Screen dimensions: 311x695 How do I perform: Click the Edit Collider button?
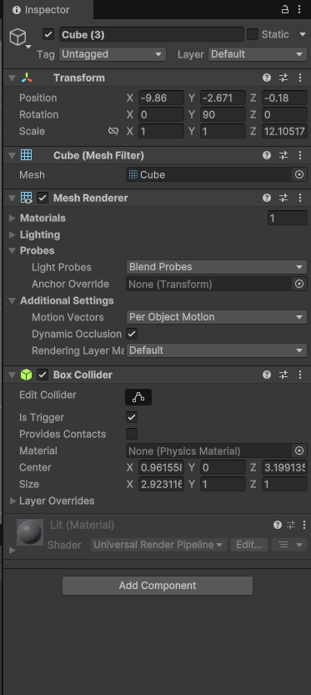pyautogui.click(x=138, y=397)
